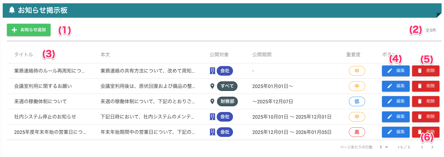
Task: Delete the 社内システム停止のお知らせ notice
Action: click(x=426, y=116)
